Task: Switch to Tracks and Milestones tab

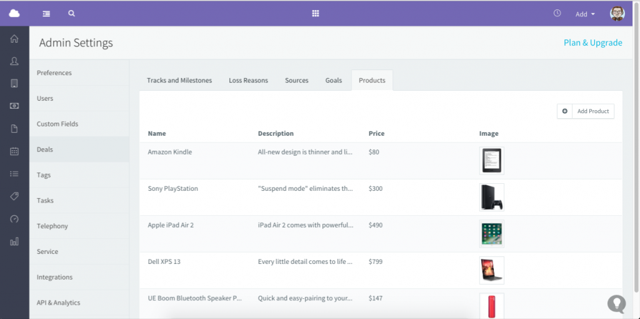Action: [x=179, y=81]
